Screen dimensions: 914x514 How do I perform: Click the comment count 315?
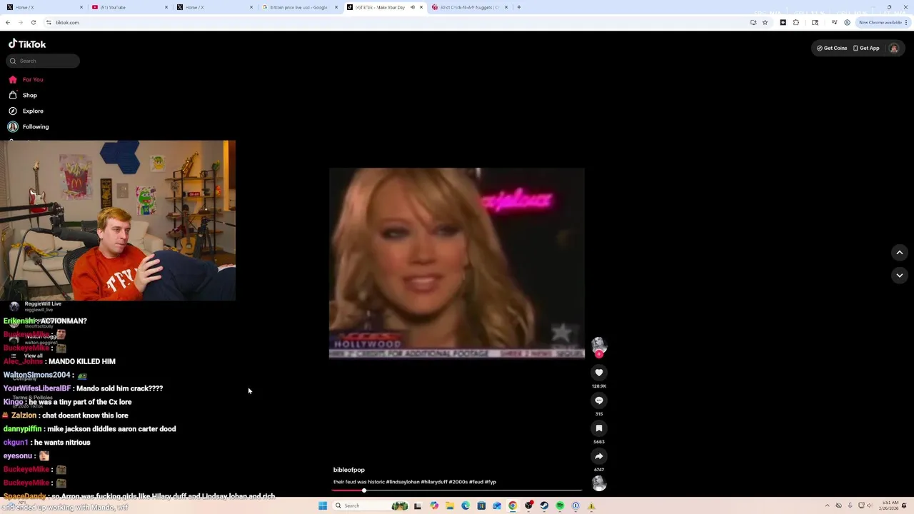pyautogui.click(x=599, y=414)
